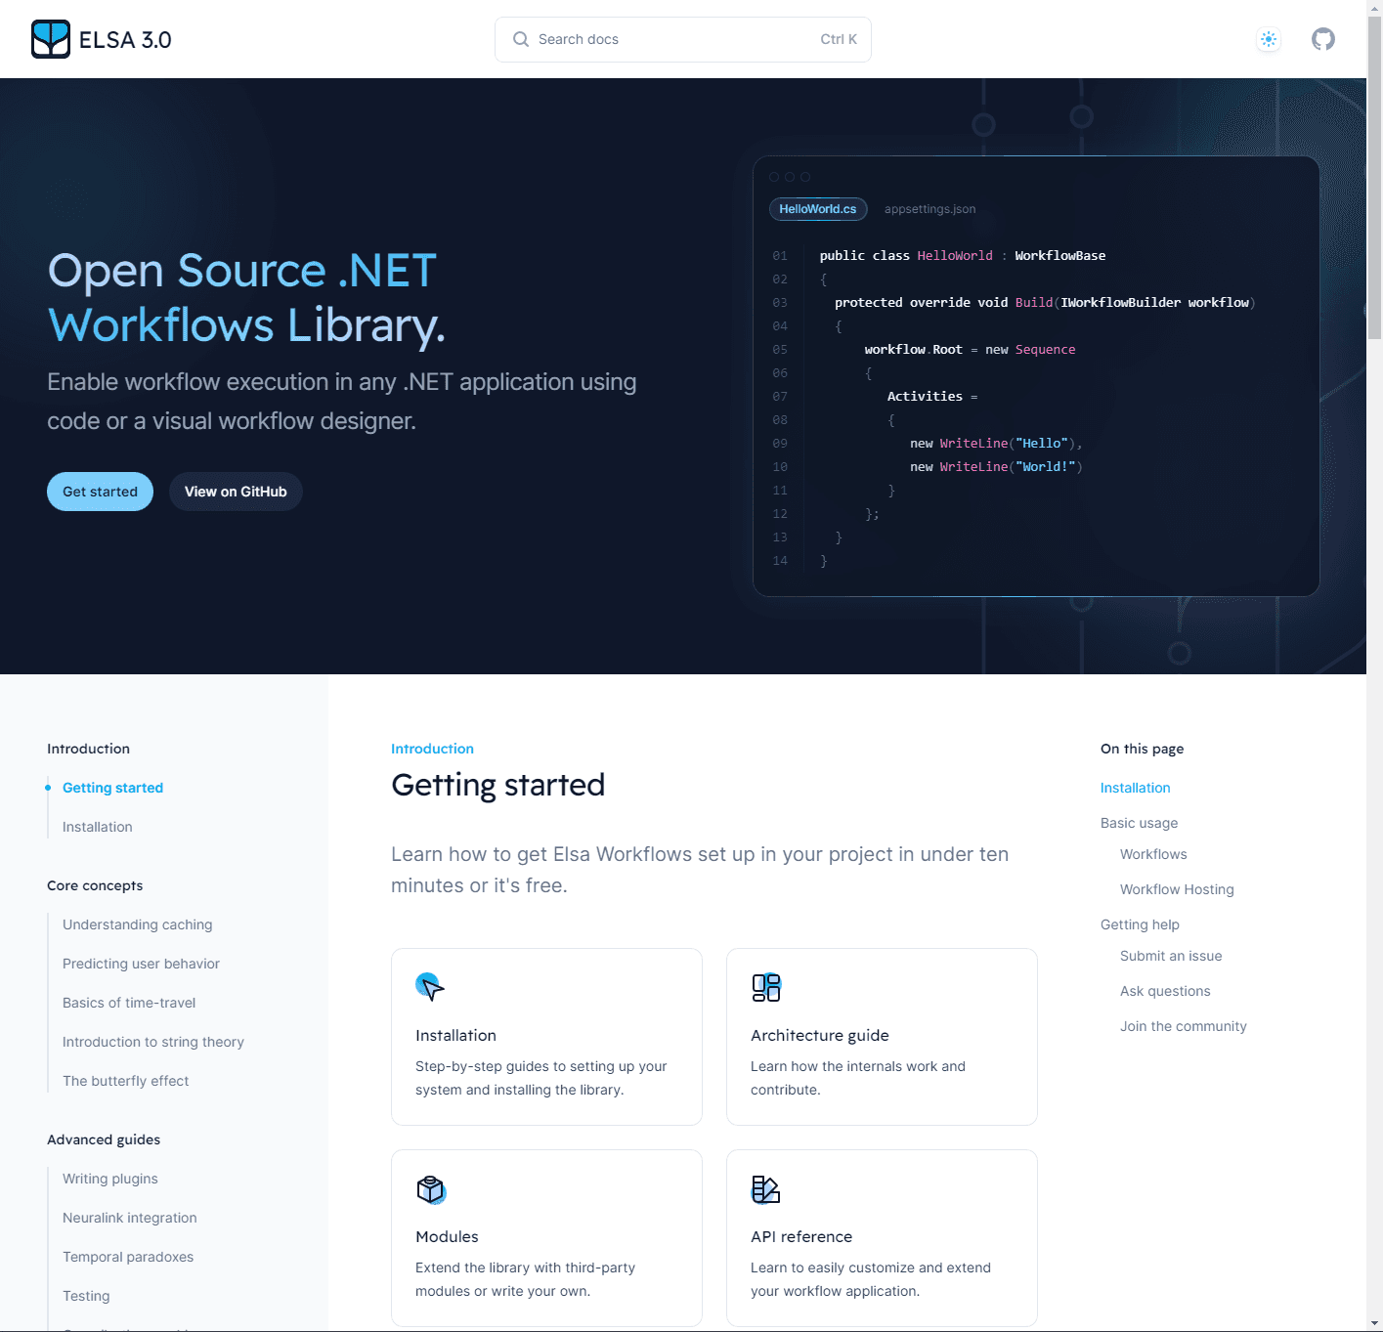Click the page's vertical scrollbar thumb
The image size is (1383, 1332).
point(1374,176)
